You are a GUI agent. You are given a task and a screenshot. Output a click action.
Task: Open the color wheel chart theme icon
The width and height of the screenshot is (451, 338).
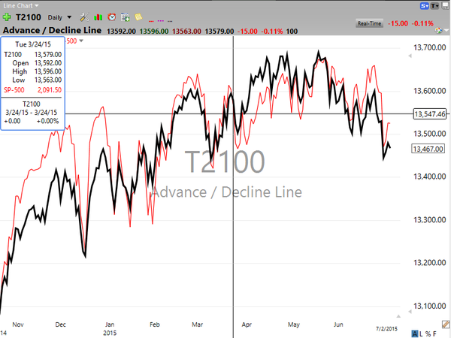438,30
